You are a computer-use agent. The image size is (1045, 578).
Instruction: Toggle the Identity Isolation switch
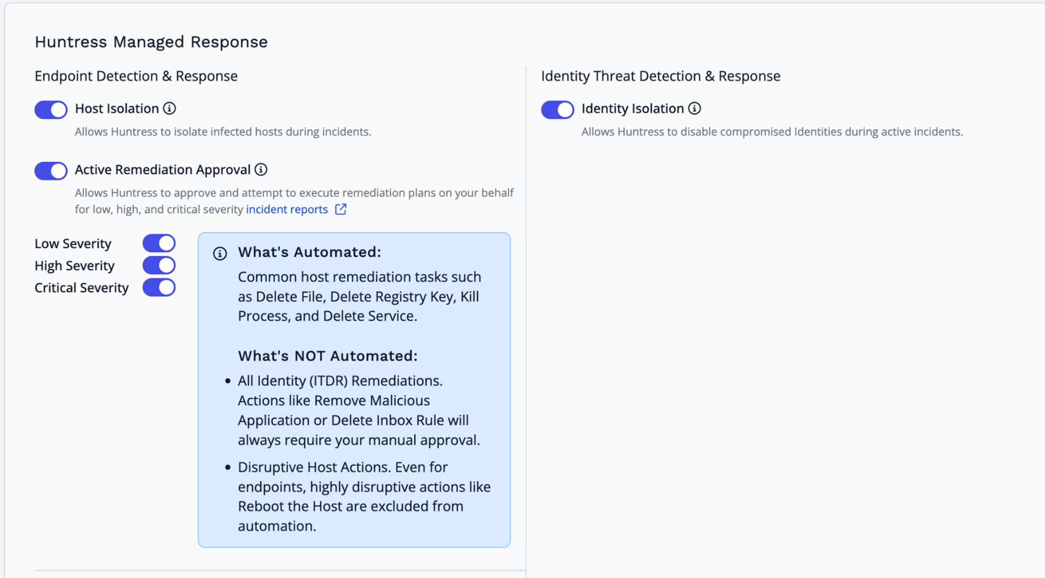click(558, 110)
